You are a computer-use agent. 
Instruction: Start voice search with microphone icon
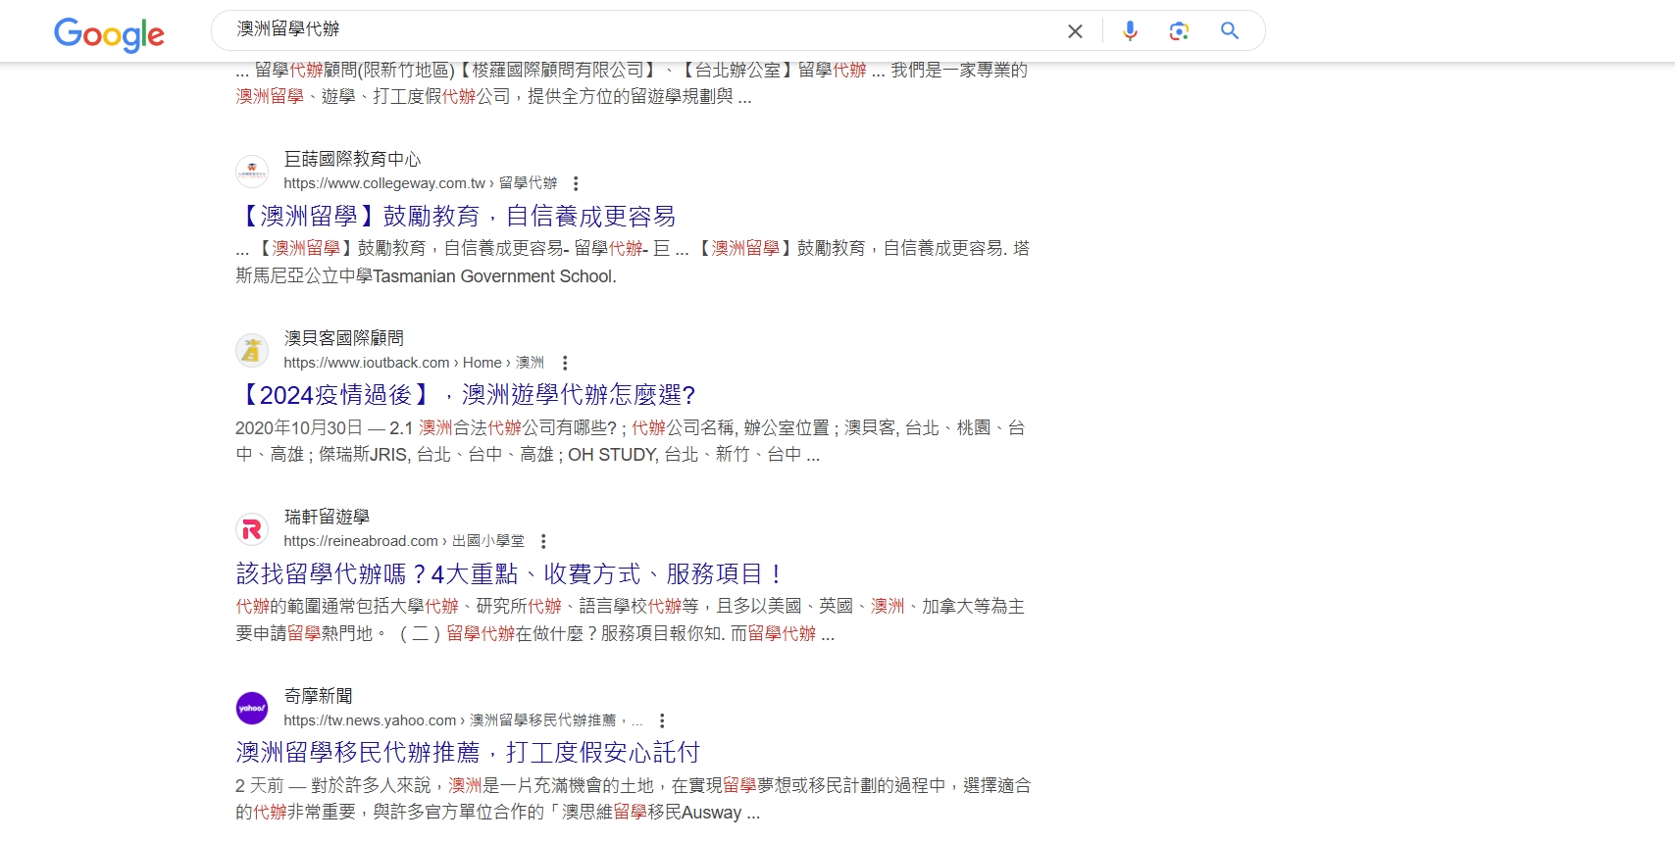click(1130, 31)
